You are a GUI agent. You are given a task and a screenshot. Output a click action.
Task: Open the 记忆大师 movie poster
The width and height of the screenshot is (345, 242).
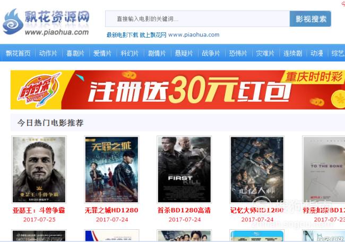click(257, 169)
